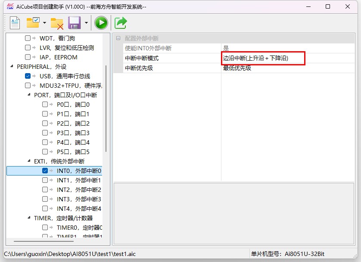
Task: Select P3口, 端口3 tree item
Action: (73, 133)
